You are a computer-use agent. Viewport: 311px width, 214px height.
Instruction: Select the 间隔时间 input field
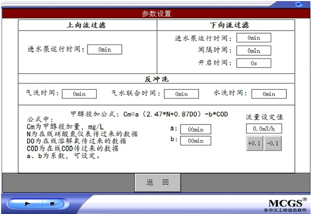(254, 50)
